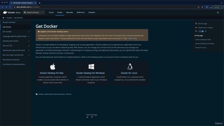Click the thumbs up rating icon
The image size is (224, 126).
pos(87,117)
